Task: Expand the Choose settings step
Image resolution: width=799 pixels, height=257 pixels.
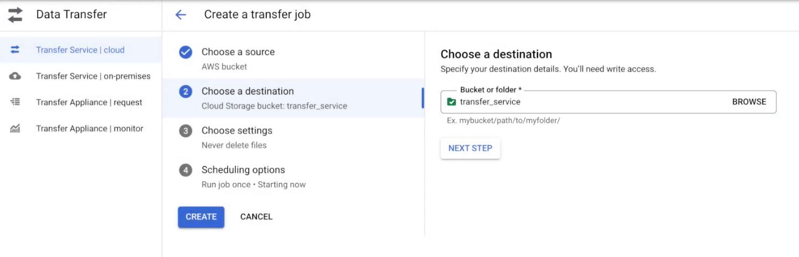Action: [x=293, y=137]
